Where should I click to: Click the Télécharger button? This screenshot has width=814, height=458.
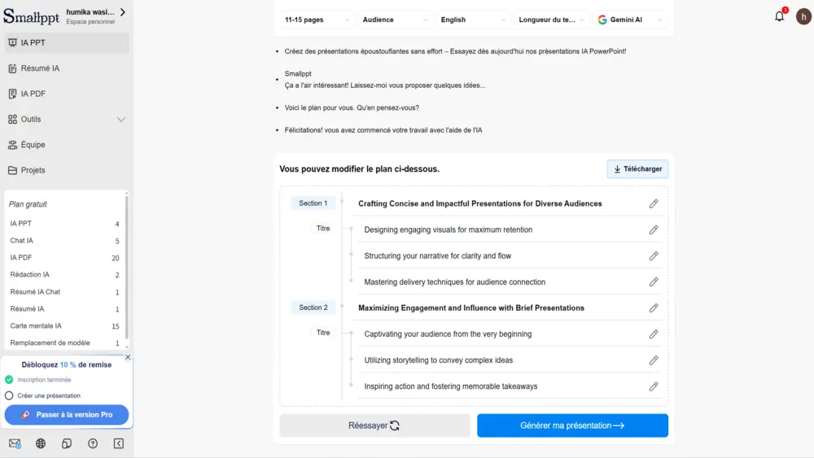tap(637, 169)
